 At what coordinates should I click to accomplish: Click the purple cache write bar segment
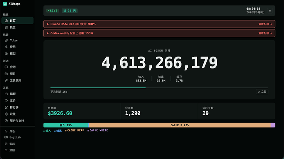pyautogui.click(x=273, y=125)
